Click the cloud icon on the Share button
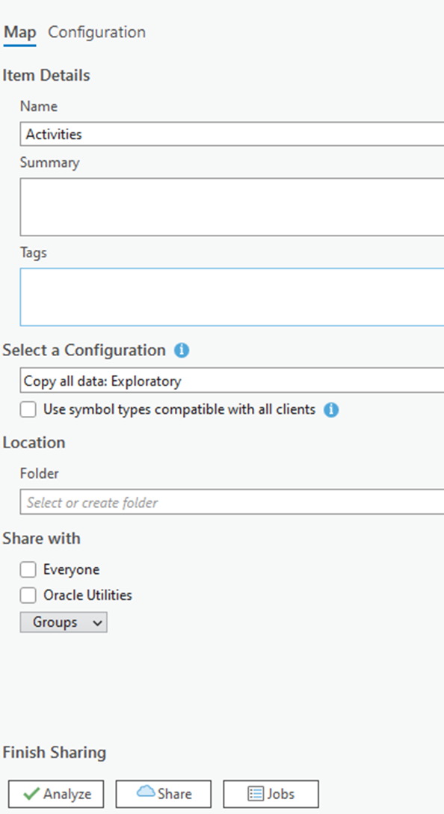Viewport: 444px width, 814px height. point(147,791)
